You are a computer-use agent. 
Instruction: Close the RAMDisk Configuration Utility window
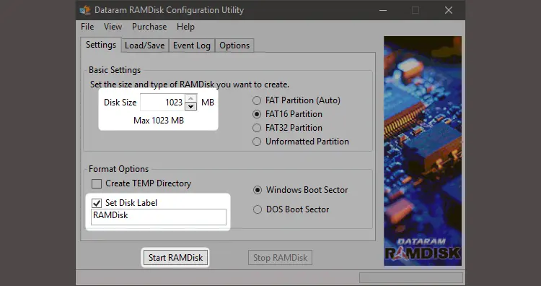point(449,10)
